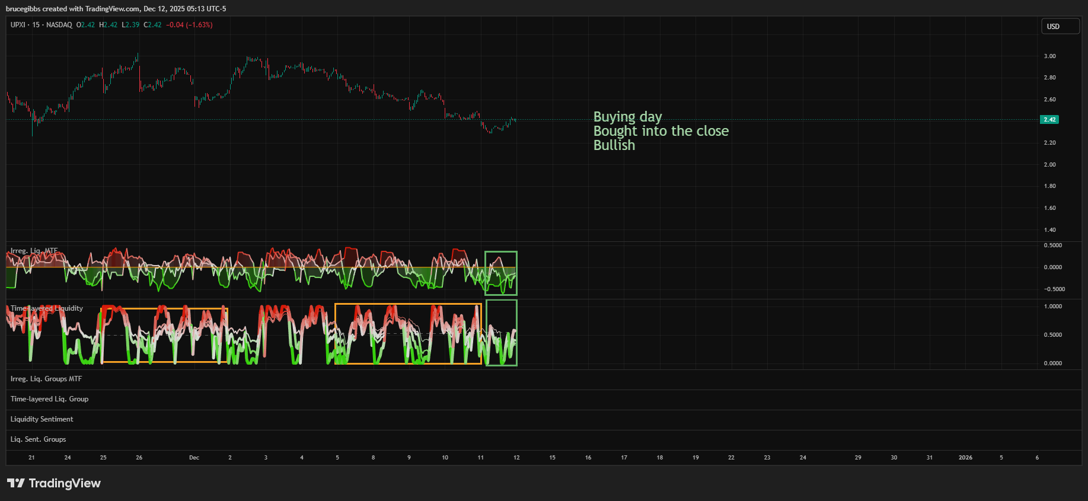The image size is (1088, 501).
Task: Select the UPXI symbol title in legend
Action: point(18,25)
